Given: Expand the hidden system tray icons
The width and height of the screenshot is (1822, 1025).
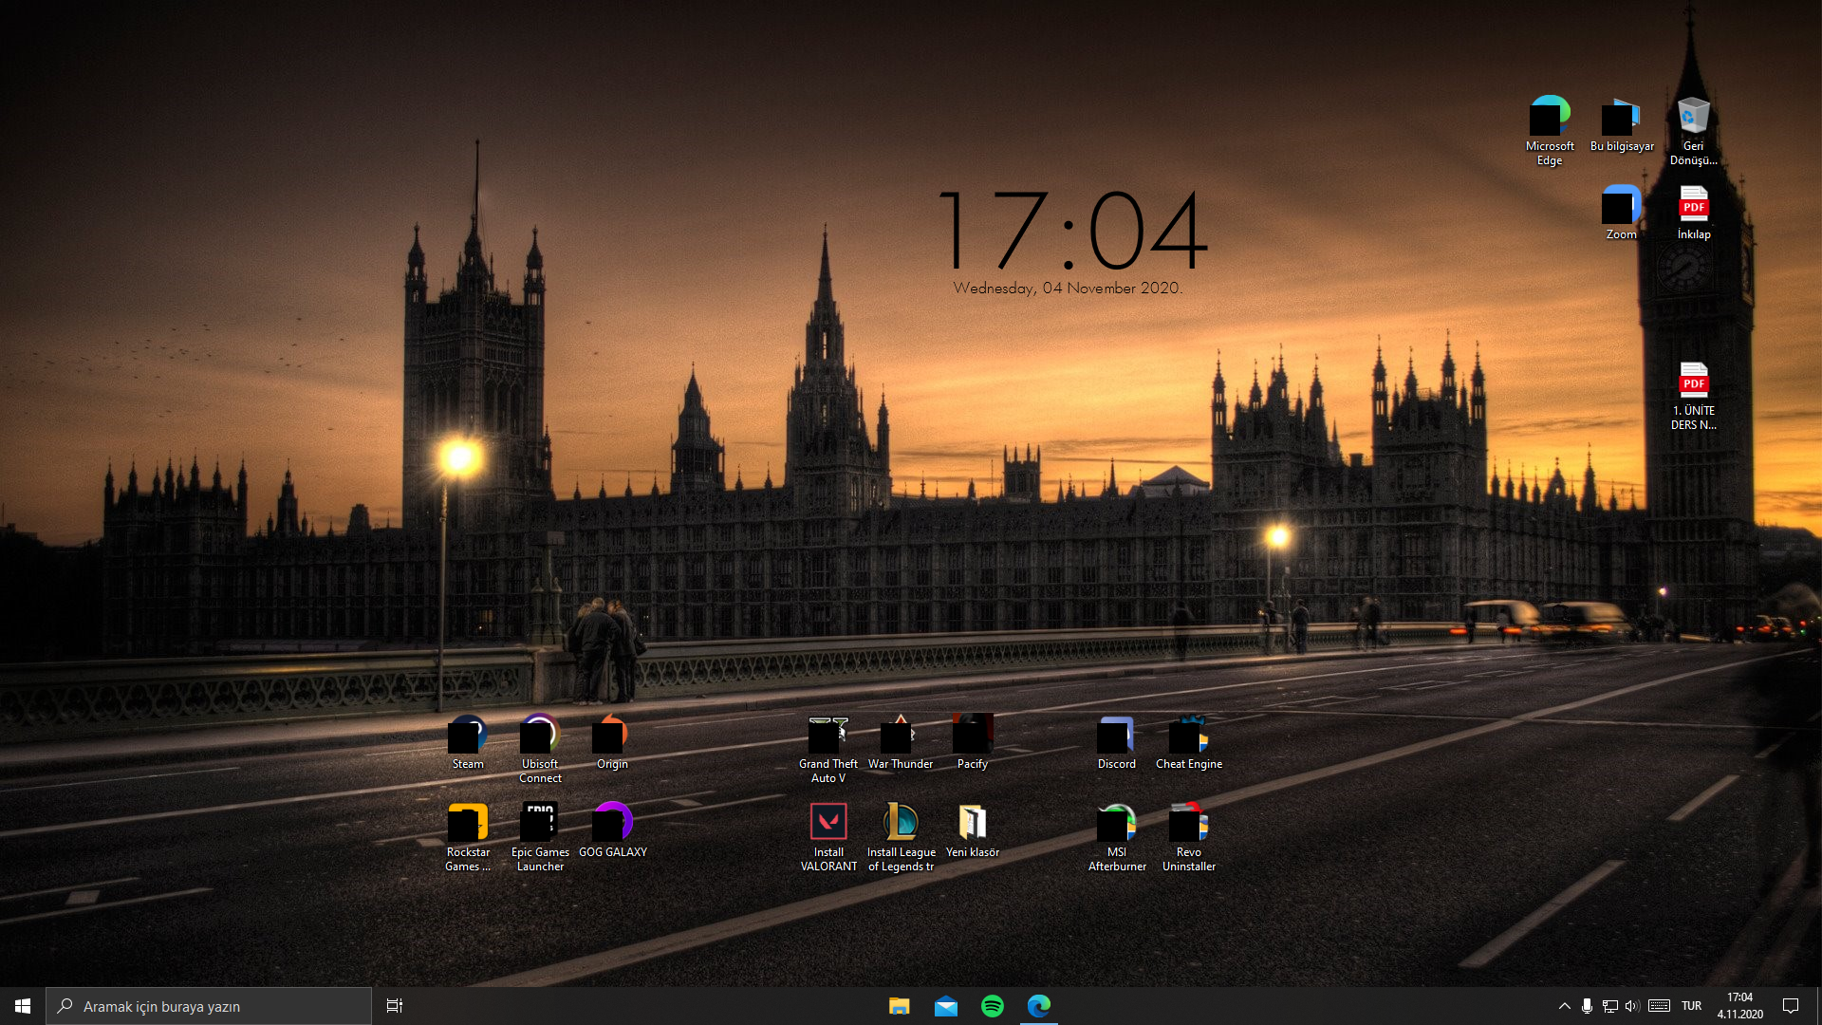Looking at the screenshot, I should click(1564, 1006).
